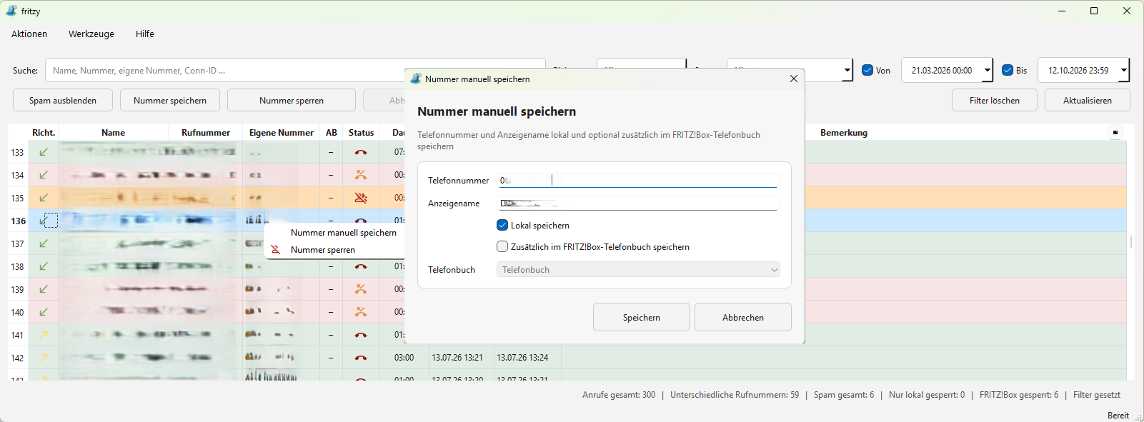Open the Aktionen menu
Screen dimensions: 1144x422
[29, 34]
